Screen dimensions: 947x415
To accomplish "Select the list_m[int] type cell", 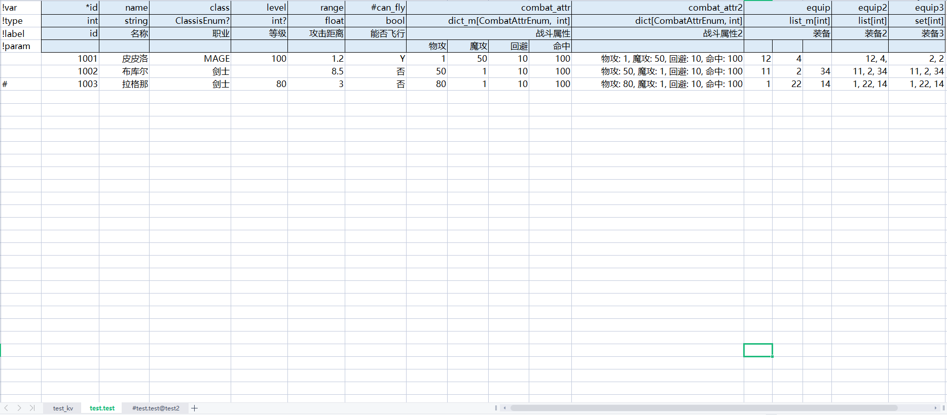I will click(788, 21).
